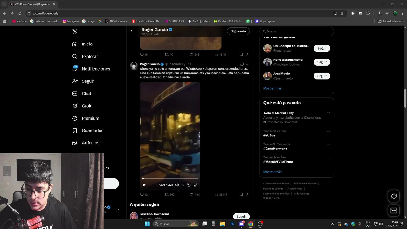Go to Inicio home page

(83, 44)
